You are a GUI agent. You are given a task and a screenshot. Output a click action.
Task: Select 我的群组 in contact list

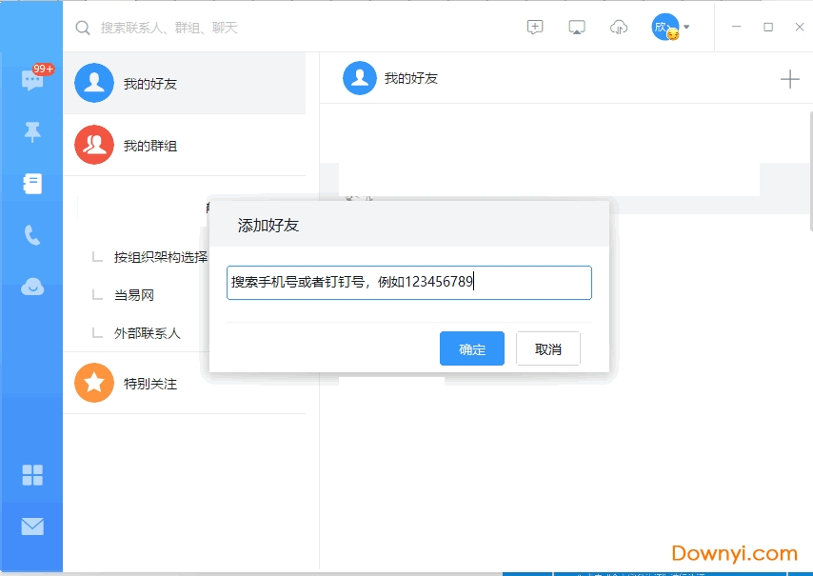pyautogui.click(x=149, y=146)
